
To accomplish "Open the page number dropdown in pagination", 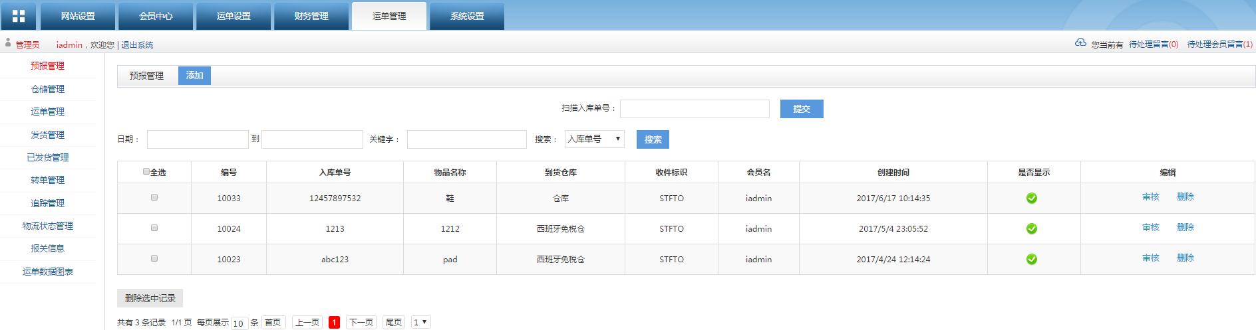I will click(x=420, y=322).
